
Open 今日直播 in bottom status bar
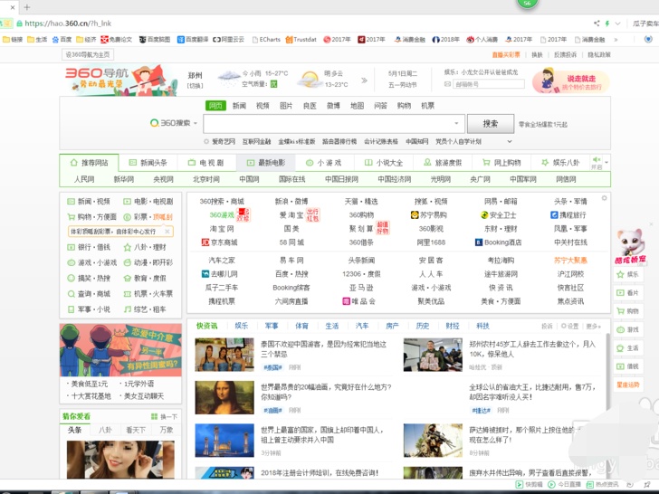pos(565,484)
